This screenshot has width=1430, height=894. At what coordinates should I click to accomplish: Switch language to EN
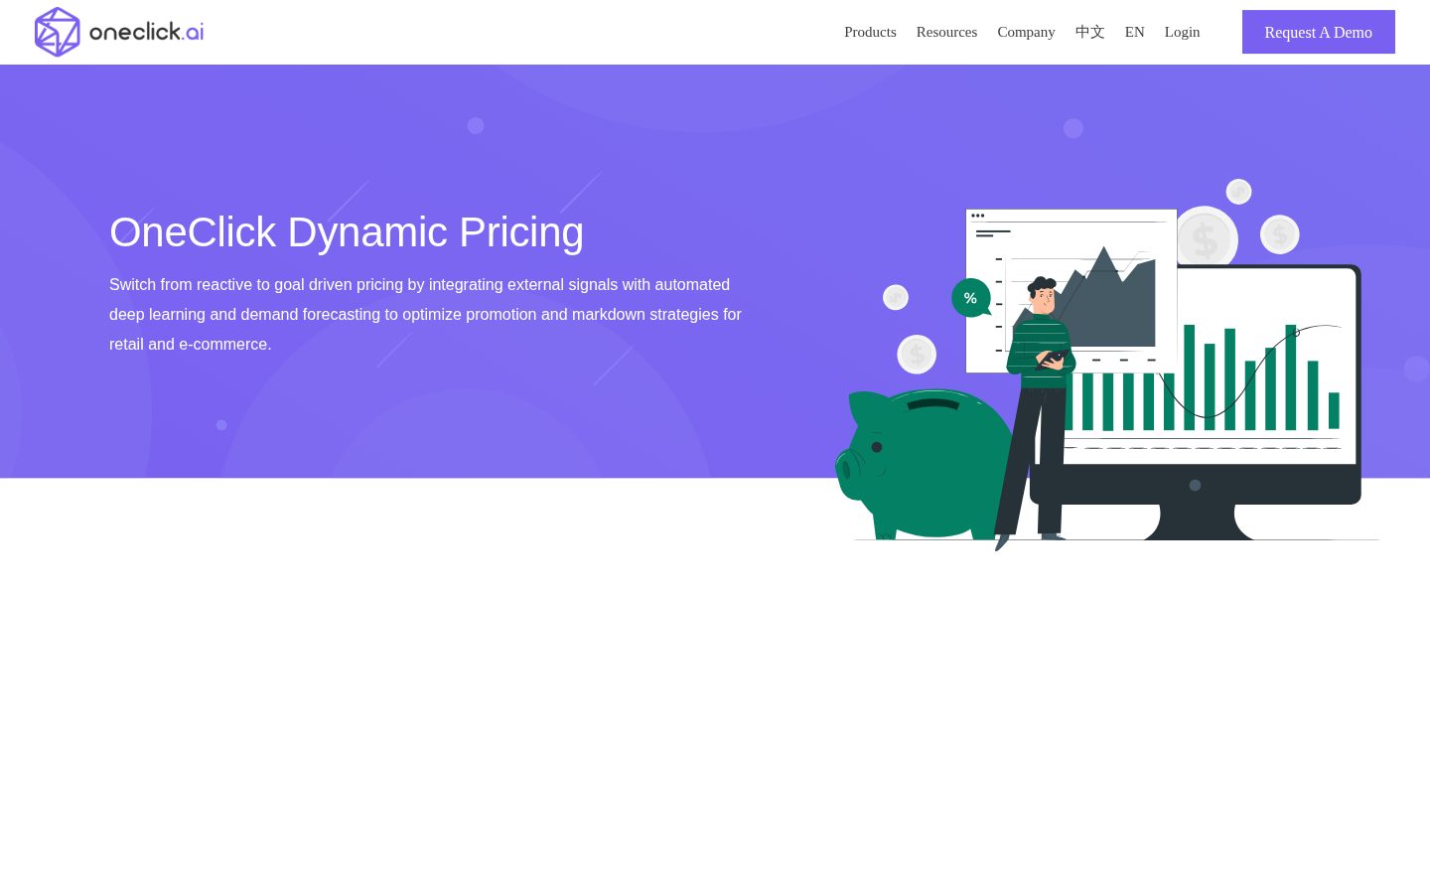click(x=1134, y=32)
